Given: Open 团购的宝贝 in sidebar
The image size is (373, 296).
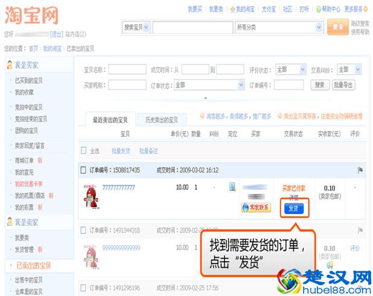Looking at the screenshot, I should (27, 130).
